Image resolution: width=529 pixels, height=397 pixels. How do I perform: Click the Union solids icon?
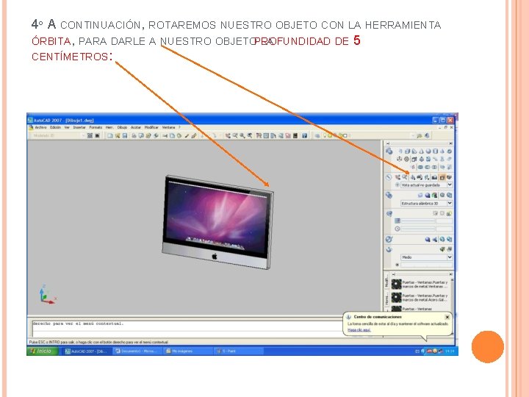[420, 167]
